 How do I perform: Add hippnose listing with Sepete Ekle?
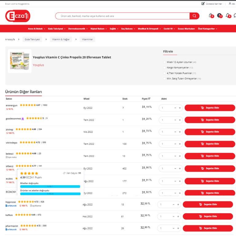coord(208,204)
